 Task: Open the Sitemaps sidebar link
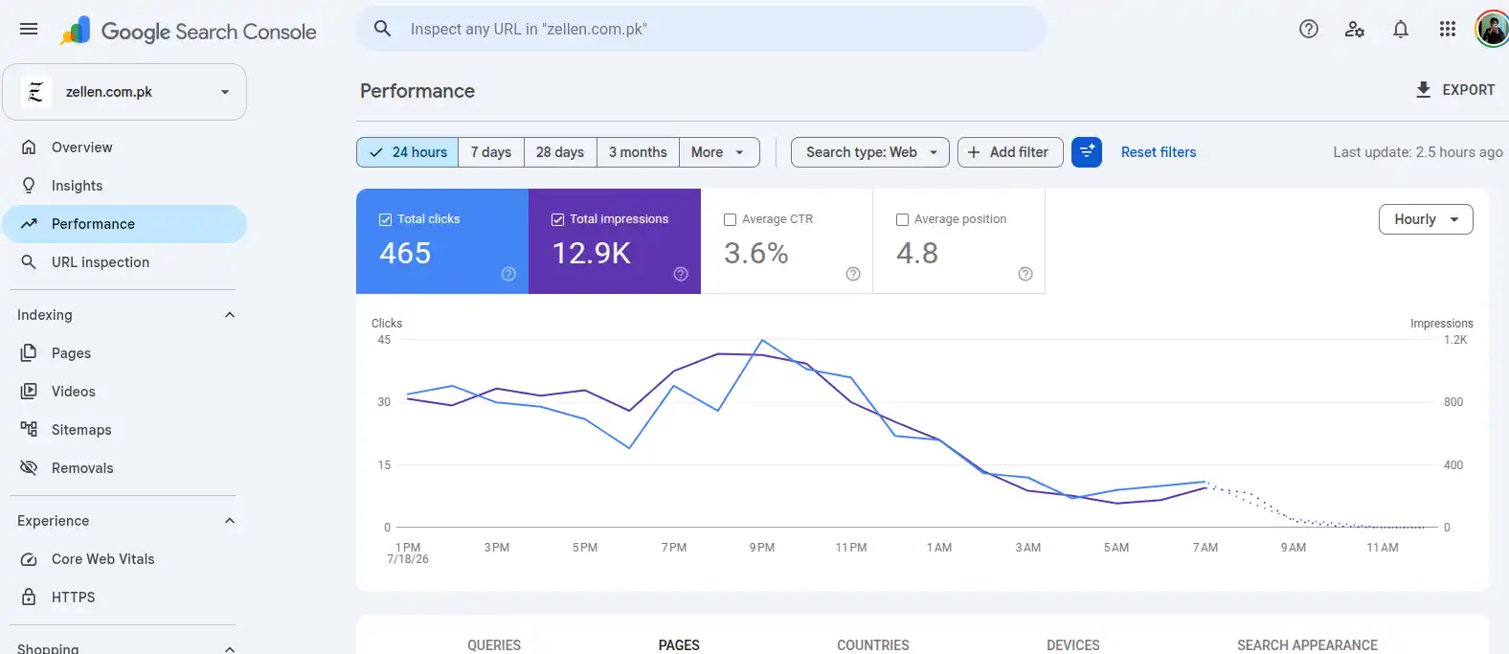click(124, 430)
